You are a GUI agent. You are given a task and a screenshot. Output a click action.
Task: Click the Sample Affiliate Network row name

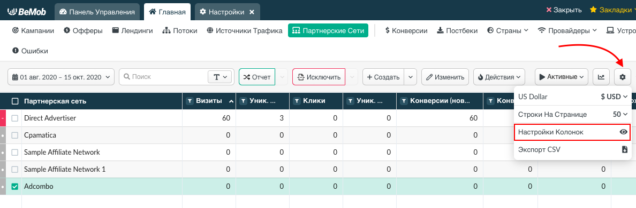pyautogui.click(x=62, y=152)
